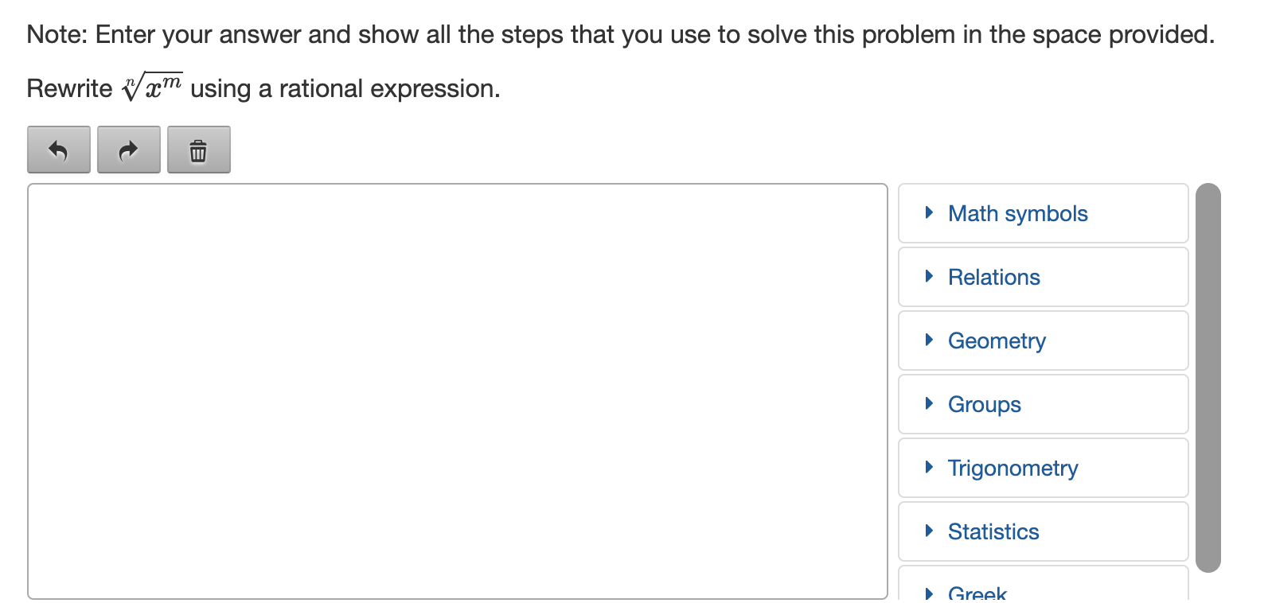The width and height of the screenshot is (1272, 603).
Task: Click the radical expression in the question
Action: point(151,87)
